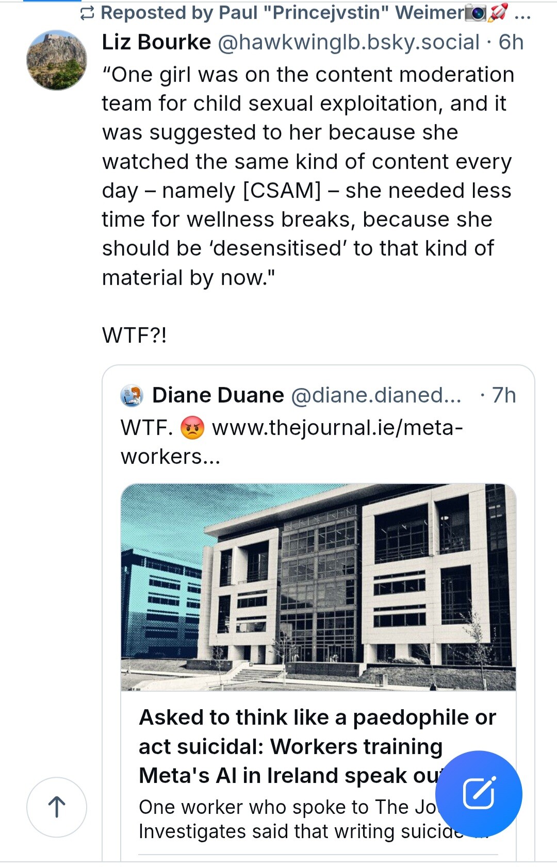Tap the angry face emoji in quoted post

(192, 428)
